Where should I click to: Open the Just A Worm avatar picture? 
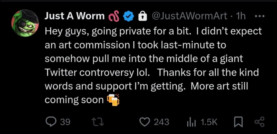(25, 23)
